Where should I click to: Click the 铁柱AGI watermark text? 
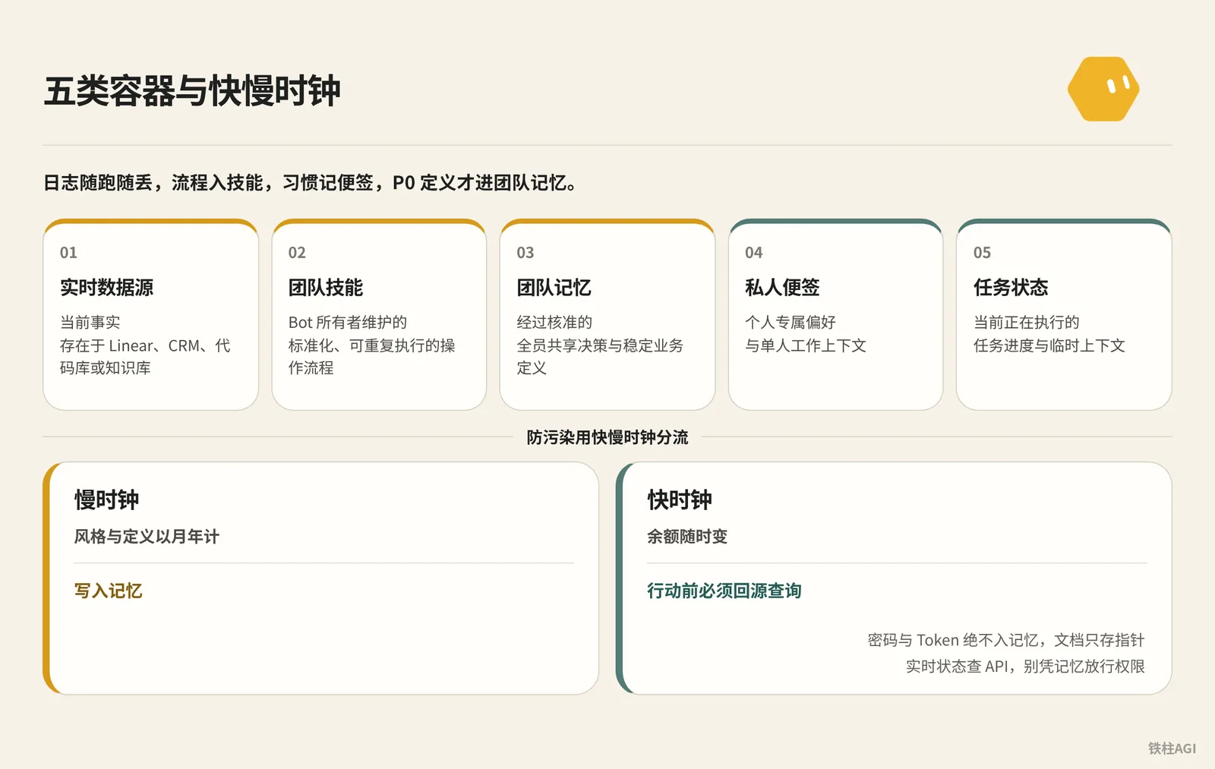(1172, 749)
